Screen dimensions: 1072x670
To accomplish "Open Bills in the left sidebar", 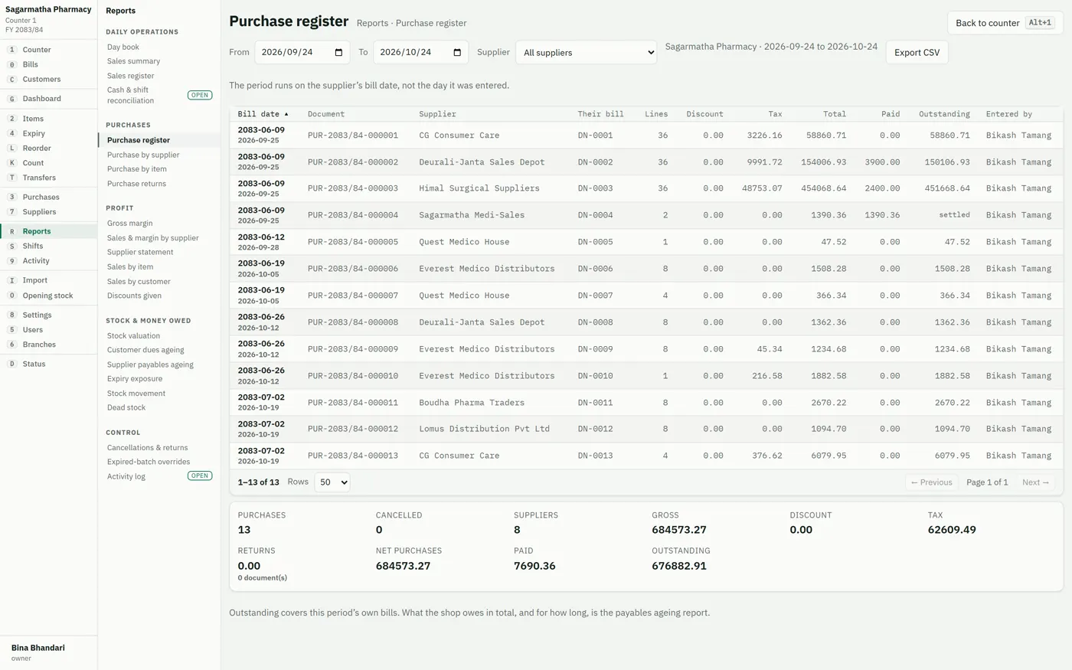I will [x=48, y=64].
